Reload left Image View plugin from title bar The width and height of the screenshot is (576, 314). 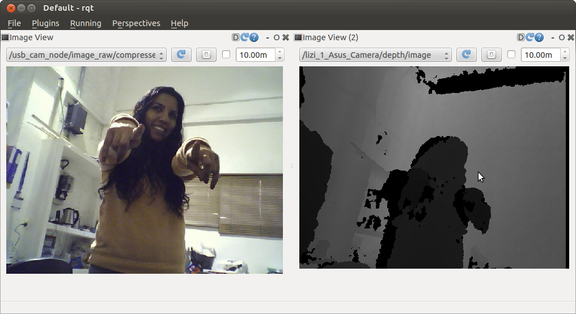pos(245,37)
